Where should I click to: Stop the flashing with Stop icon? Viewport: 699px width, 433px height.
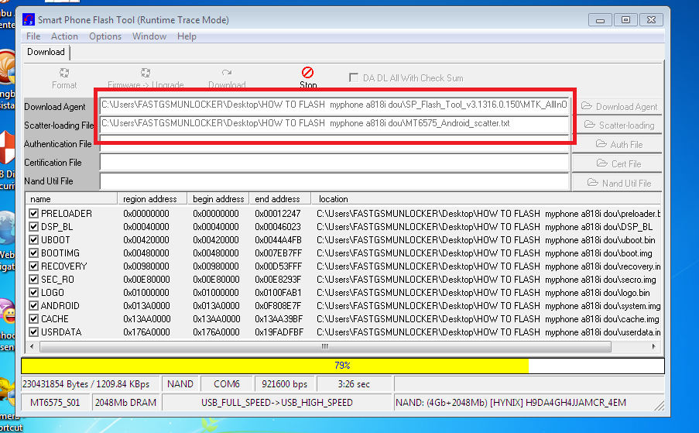point(307,73)
